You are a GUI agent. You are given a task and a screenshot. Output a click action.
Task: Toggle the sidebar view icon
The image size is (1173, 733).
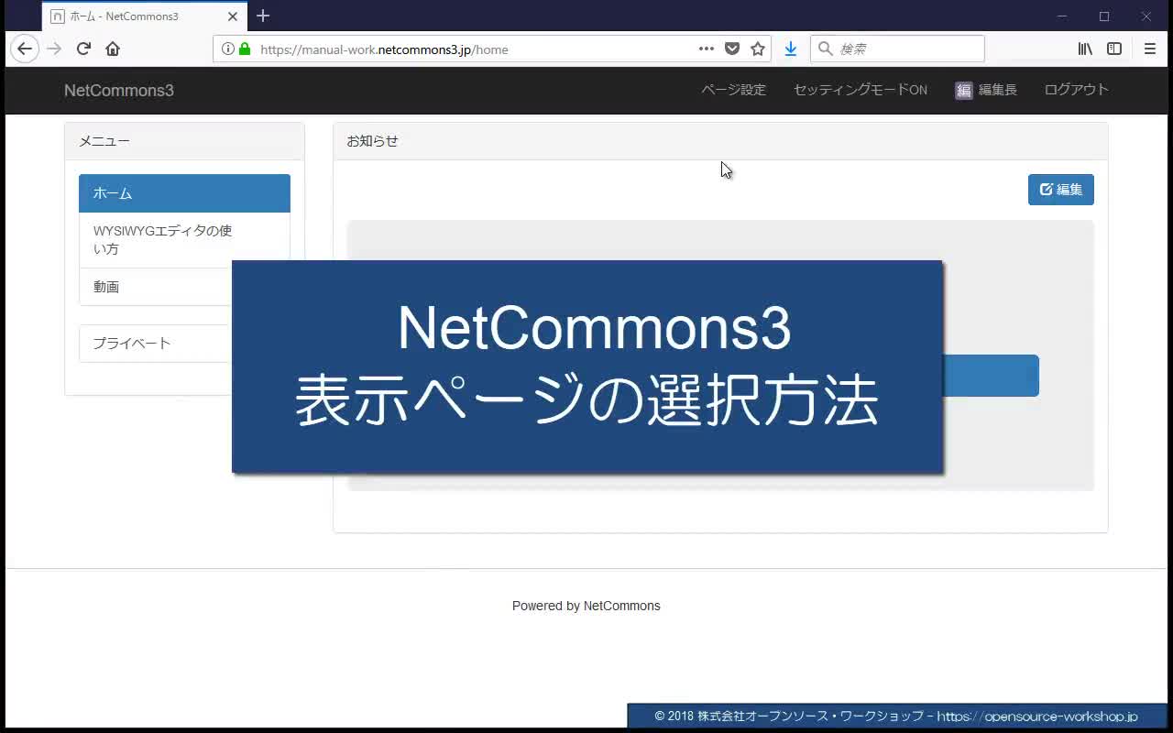[1114, 49]
